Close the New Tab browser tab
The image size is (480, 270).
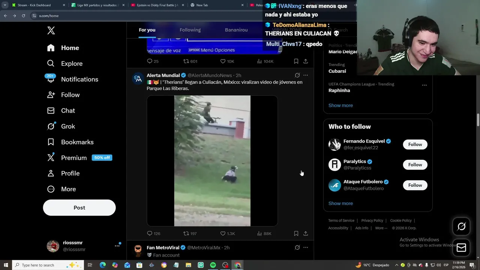pyautogui.click(x=242, y=5)
